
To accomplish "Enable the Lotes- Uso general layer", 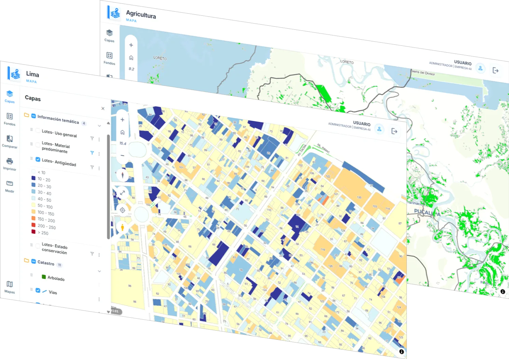I will (38, 130).
